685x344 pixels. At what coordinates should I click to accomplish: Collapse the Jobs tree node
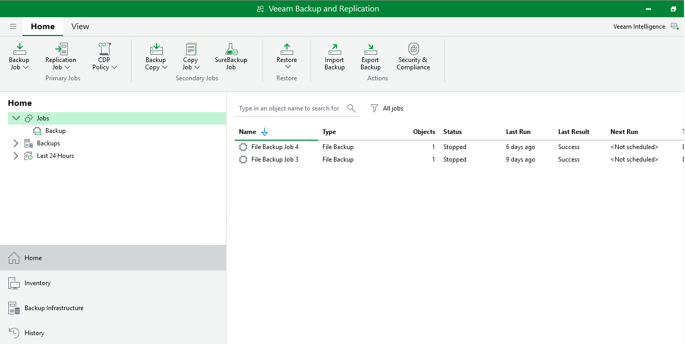(16, 118)
